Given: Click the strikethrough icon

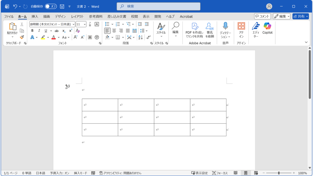Looking at the screenshot, I should 57,31.
